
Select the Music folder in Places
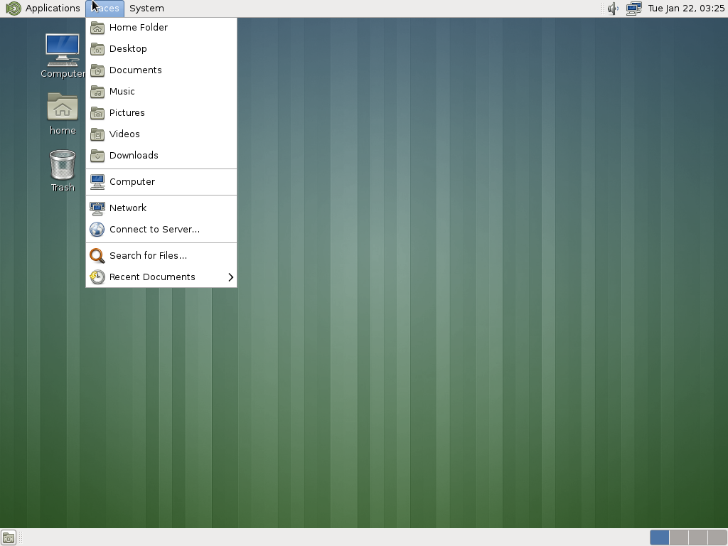122,91
